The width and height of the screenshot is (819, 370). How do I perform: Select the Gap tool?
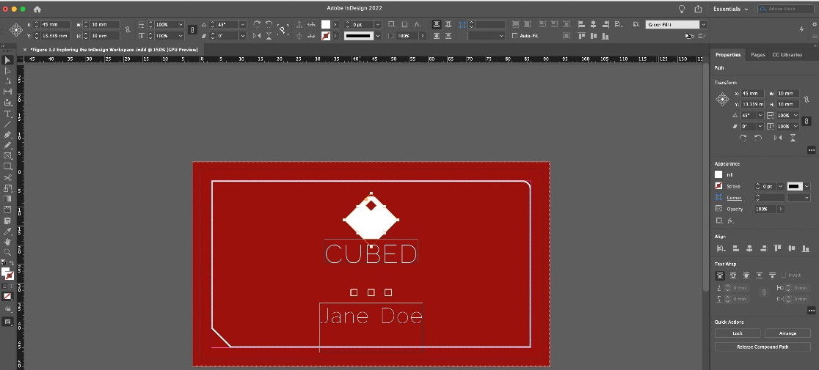[x=7, y=92]
